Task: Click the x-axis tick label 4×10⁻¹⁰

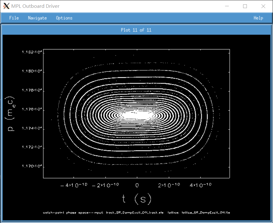Action: 200,185
